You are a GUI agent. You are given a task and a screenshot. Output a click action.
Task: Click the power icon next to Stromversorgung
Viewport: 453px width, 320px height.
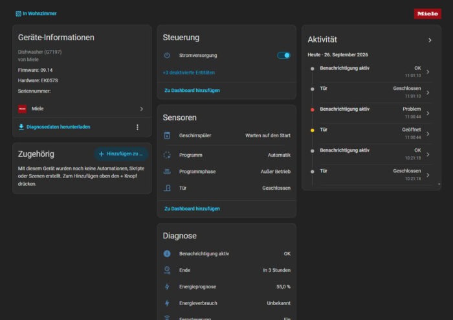coord(167,55)
